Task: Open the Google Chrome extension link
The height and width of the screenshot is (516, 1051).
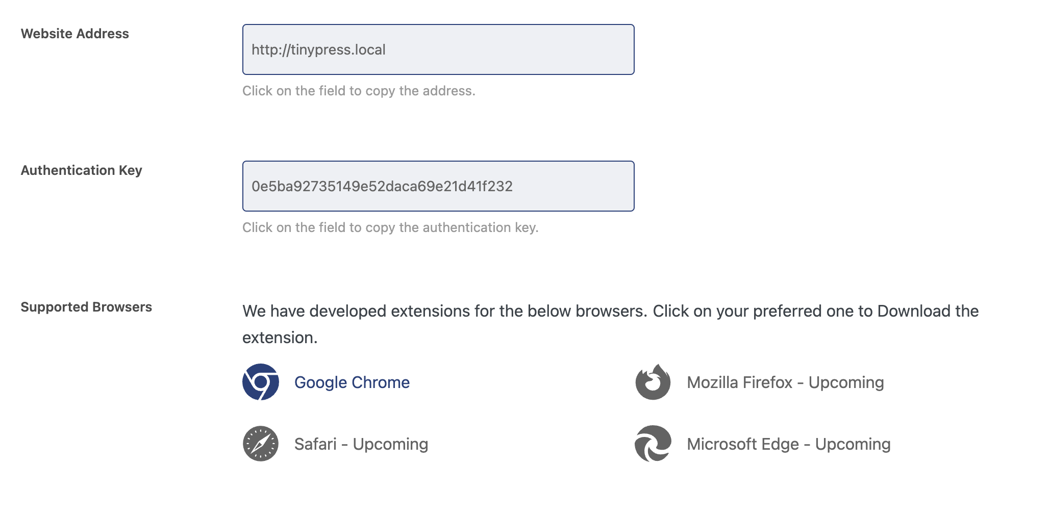Action: click(352, 382)
